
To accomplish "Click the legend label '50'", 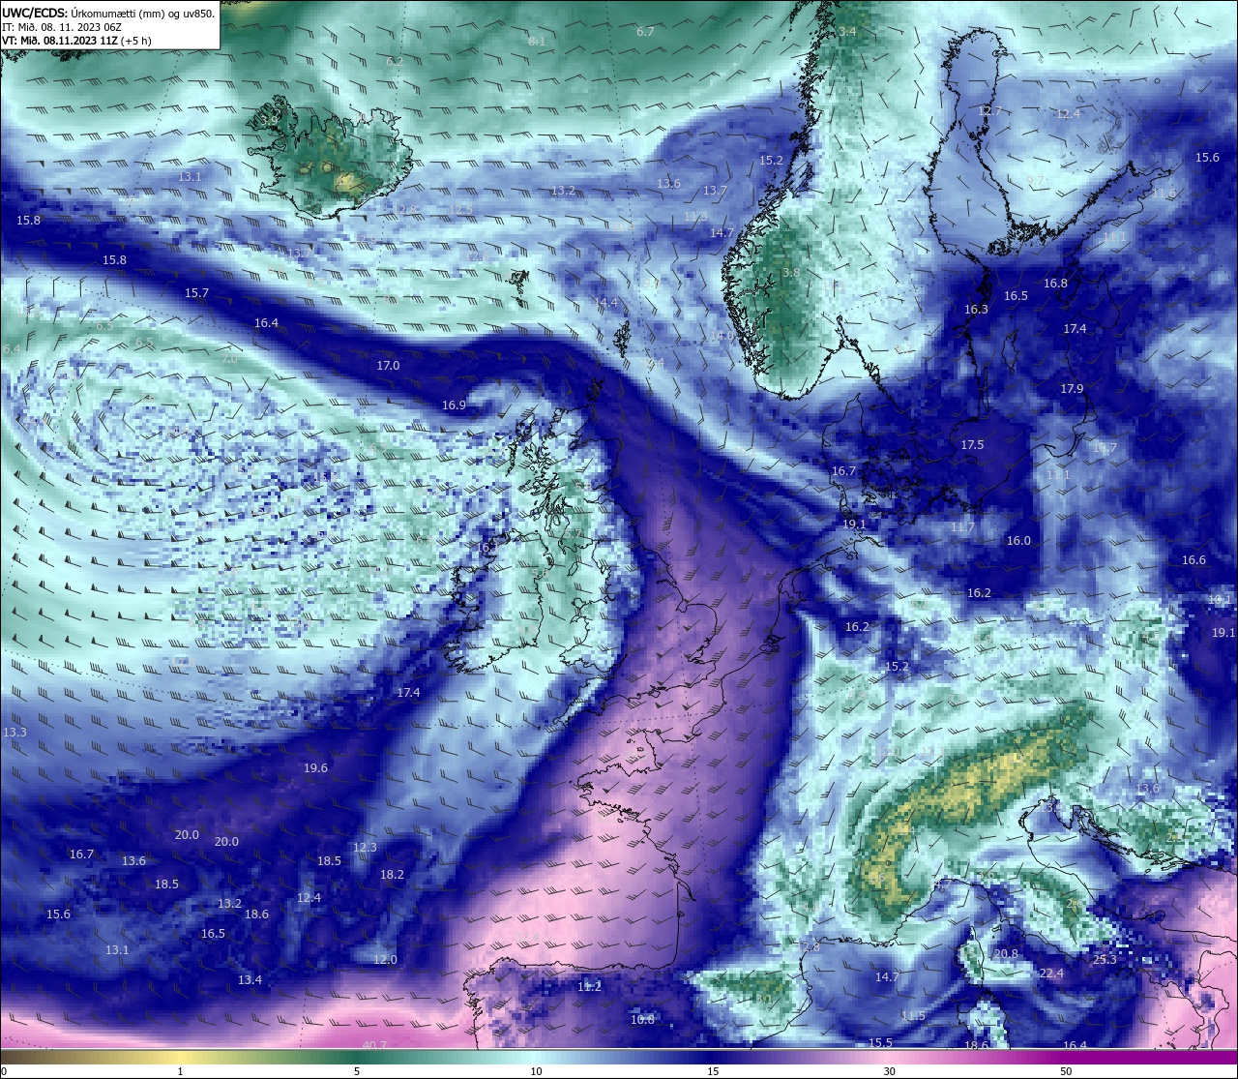I will pyautogui.click(x=1066, y=1071).
